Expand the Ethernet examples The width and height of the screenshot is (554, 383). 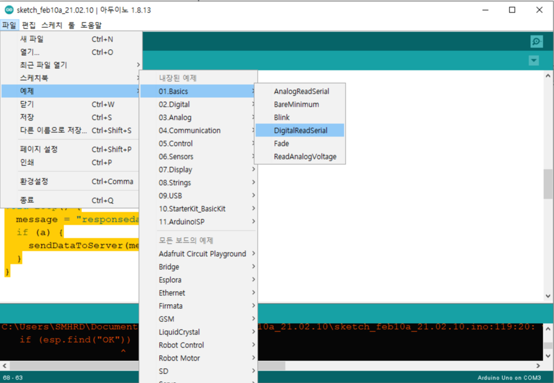[198, 293]
